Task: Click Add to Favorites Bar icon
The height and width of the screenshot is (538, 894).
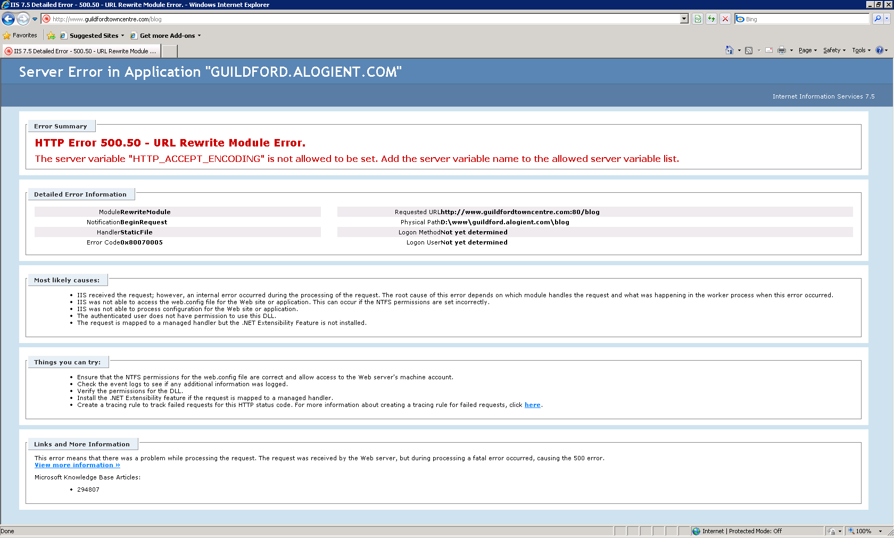Action: click(x=51, y=36)
